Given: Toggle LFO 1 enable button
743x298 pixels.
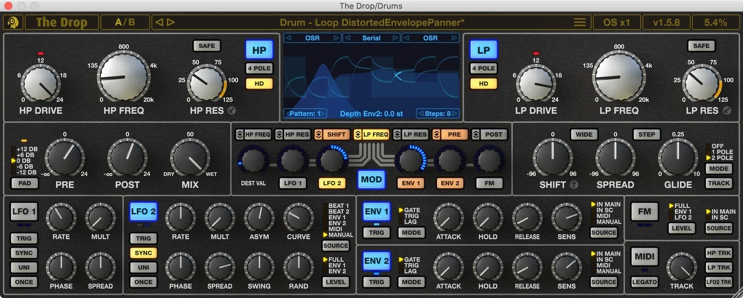Looking at the screenshot, I should 24,212.
